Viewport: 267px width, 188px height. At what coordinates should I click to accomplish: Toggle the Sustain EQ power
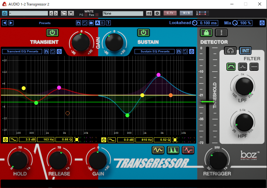pos(192,51)
